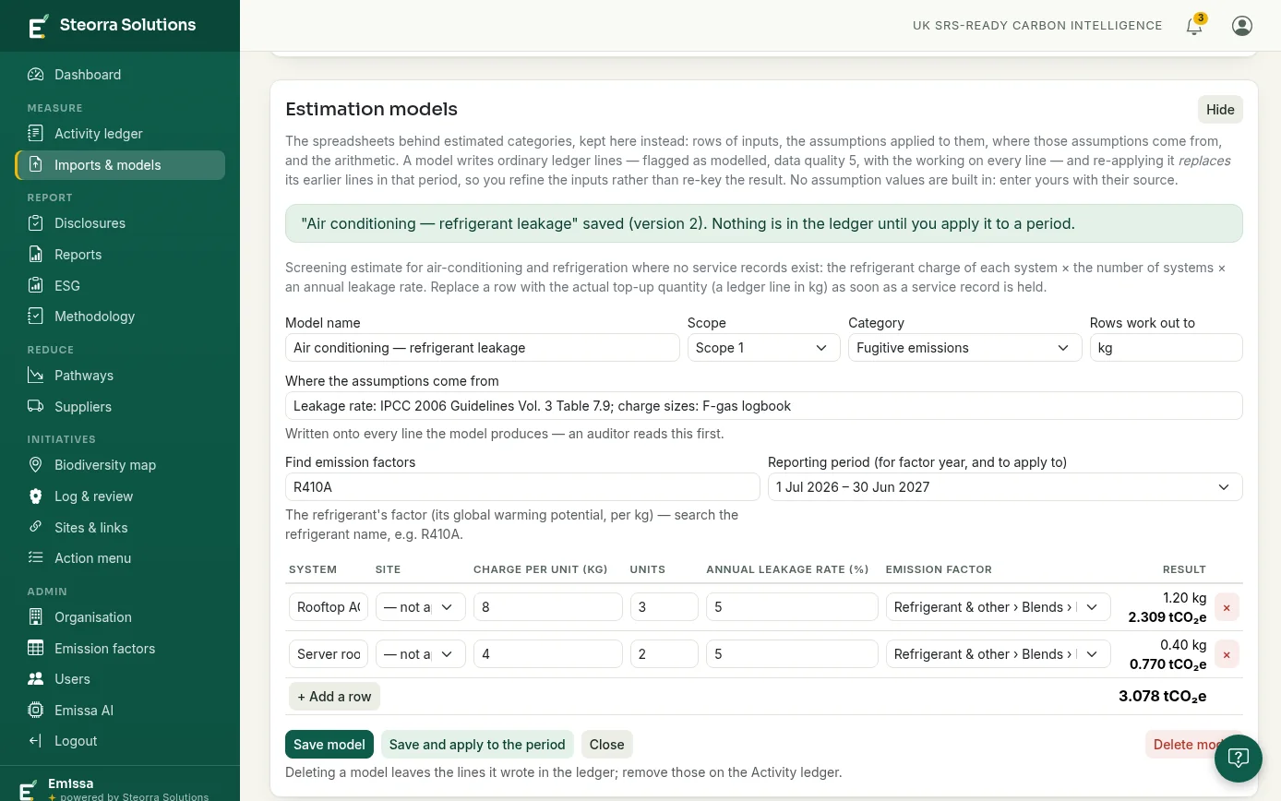Screen dimensions: 1281x801
Task: Edit charge per unit for Rooftop row
Action: [548, 607]
